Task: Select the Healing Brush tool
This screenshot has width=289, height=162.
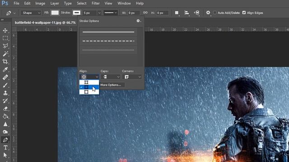Action: click(x=5, y=77)
